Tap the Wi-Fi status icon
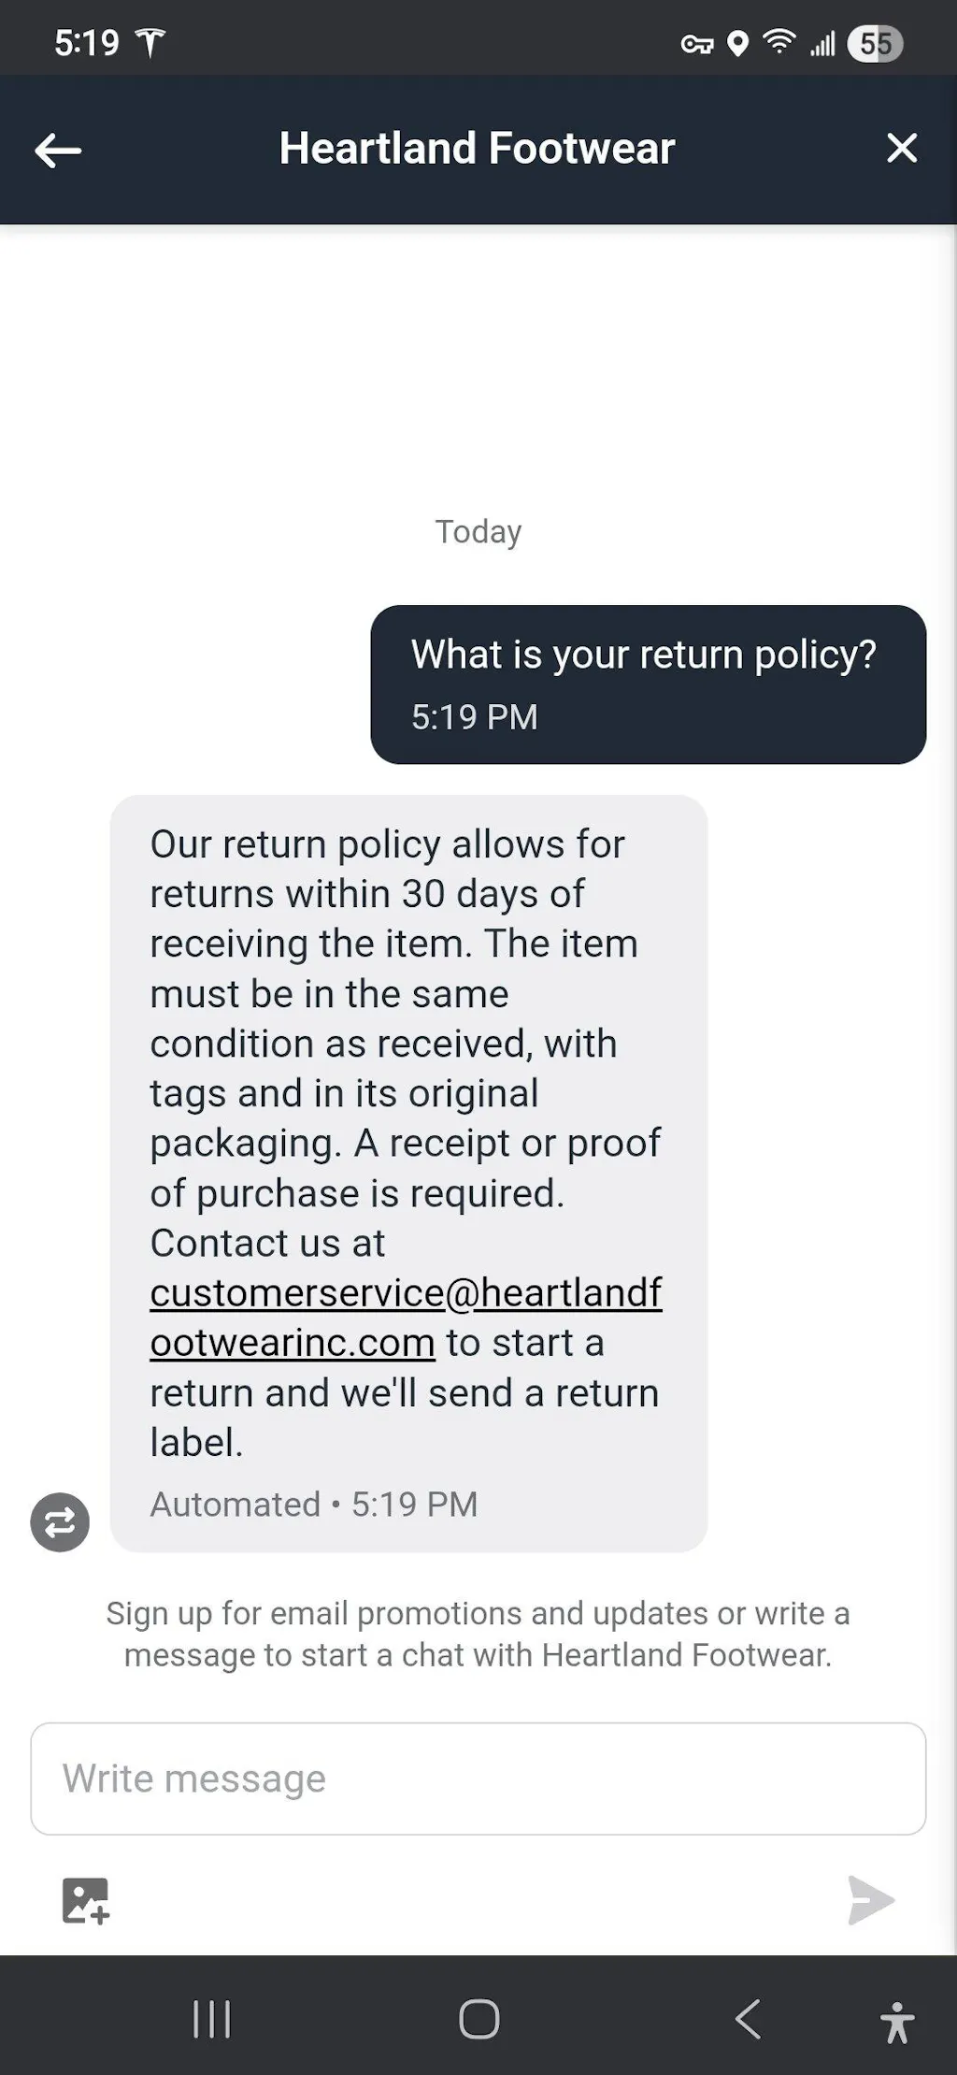Viewport: 957px width, 2075px height. point(778,42)
